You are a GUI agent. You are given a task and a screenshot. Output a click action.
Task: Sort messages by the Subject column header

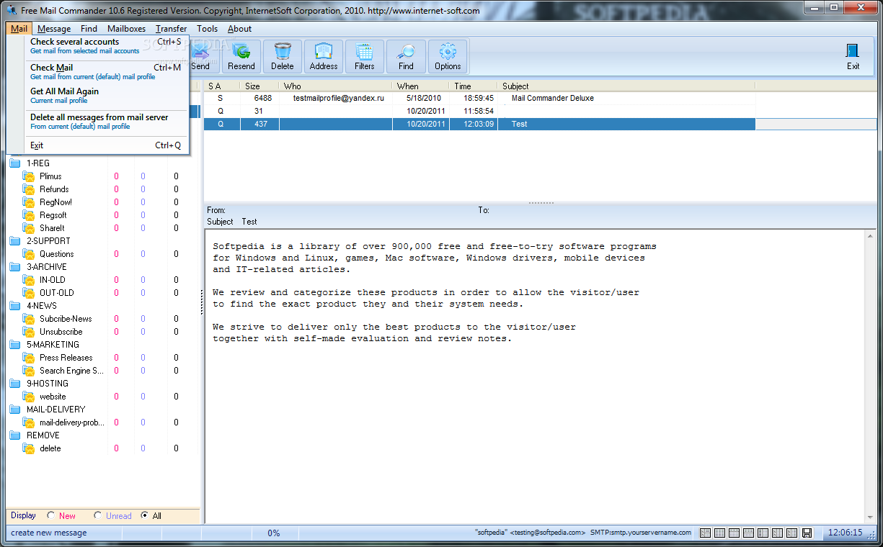pos(626,86)
